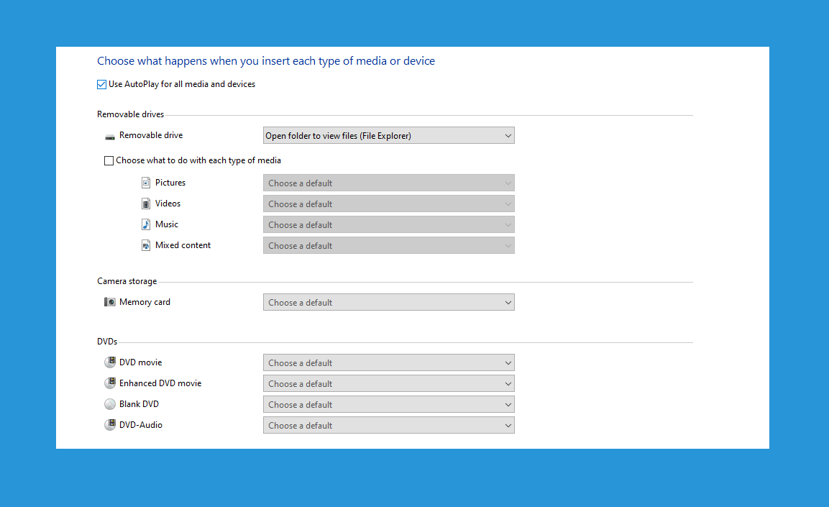Click the Mixed content icon
This screenshot has width=829, height=507.
(x=146, y=245)
